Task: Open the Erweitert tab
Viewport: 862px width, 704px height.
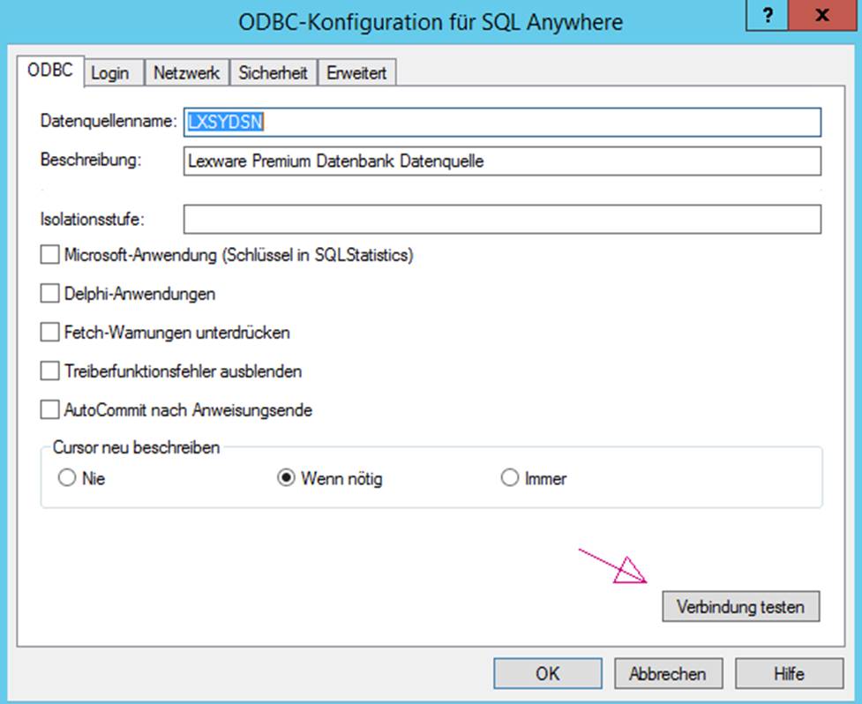Action: [x=356, y=72]
